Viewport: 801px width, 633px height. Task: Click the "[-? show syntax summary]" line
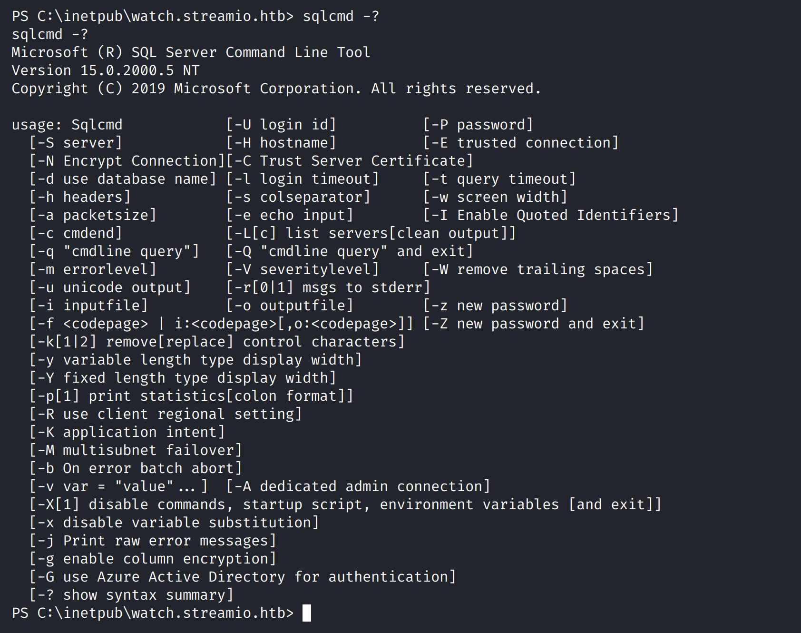tap(131, 595)
